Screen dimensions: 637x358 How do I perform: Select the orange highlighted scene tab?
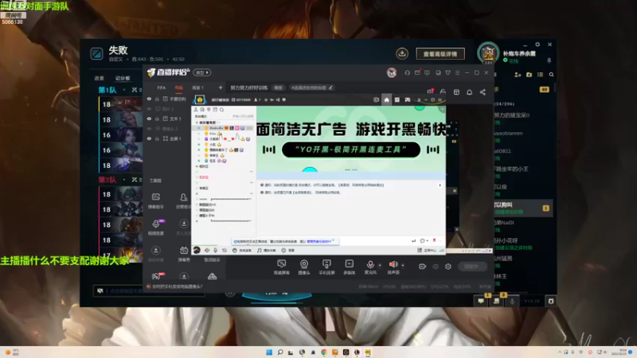tap(178, 88)
